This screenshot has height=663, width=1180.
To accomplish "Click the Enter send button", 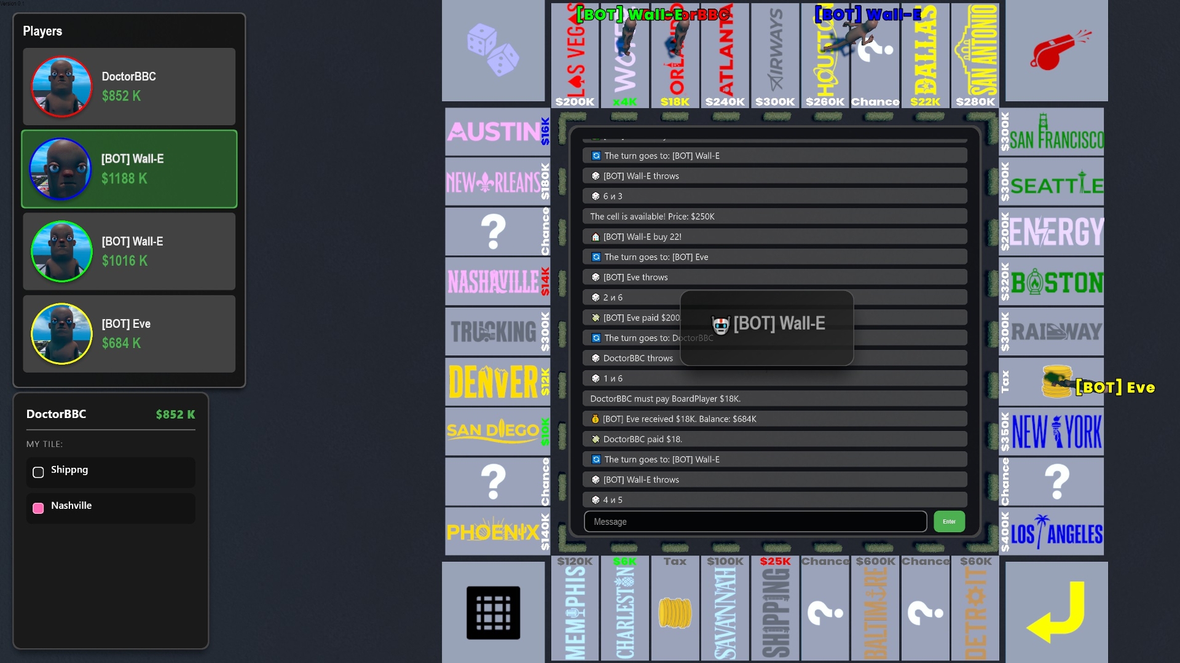I will [x=949, y=521].
